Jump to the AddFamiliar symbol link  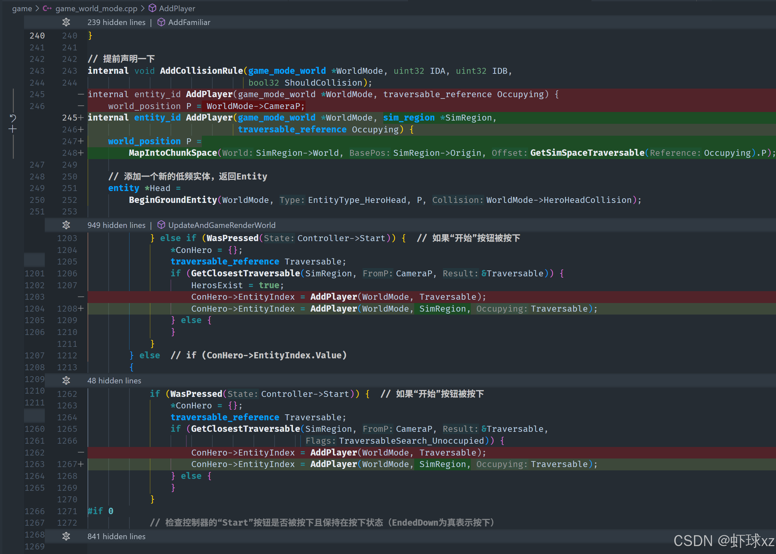tap(189, 22)
